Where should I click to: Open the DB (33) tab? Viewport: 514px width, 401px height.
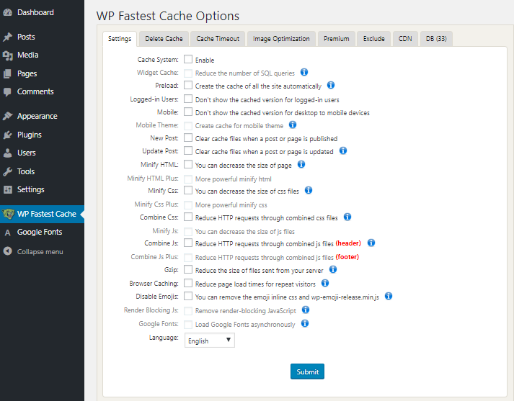(436, 39)
